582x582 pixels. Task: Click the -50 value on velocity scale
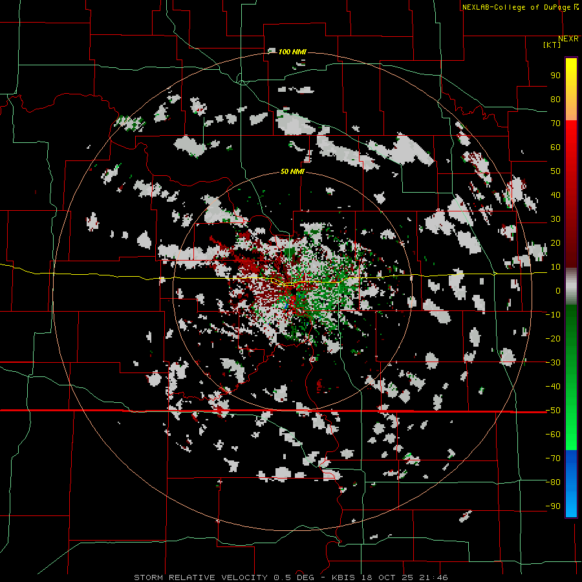tap(553, 411)
